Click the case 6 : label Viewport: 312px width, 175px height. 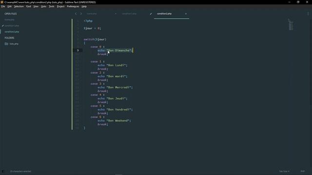point(97,117)
